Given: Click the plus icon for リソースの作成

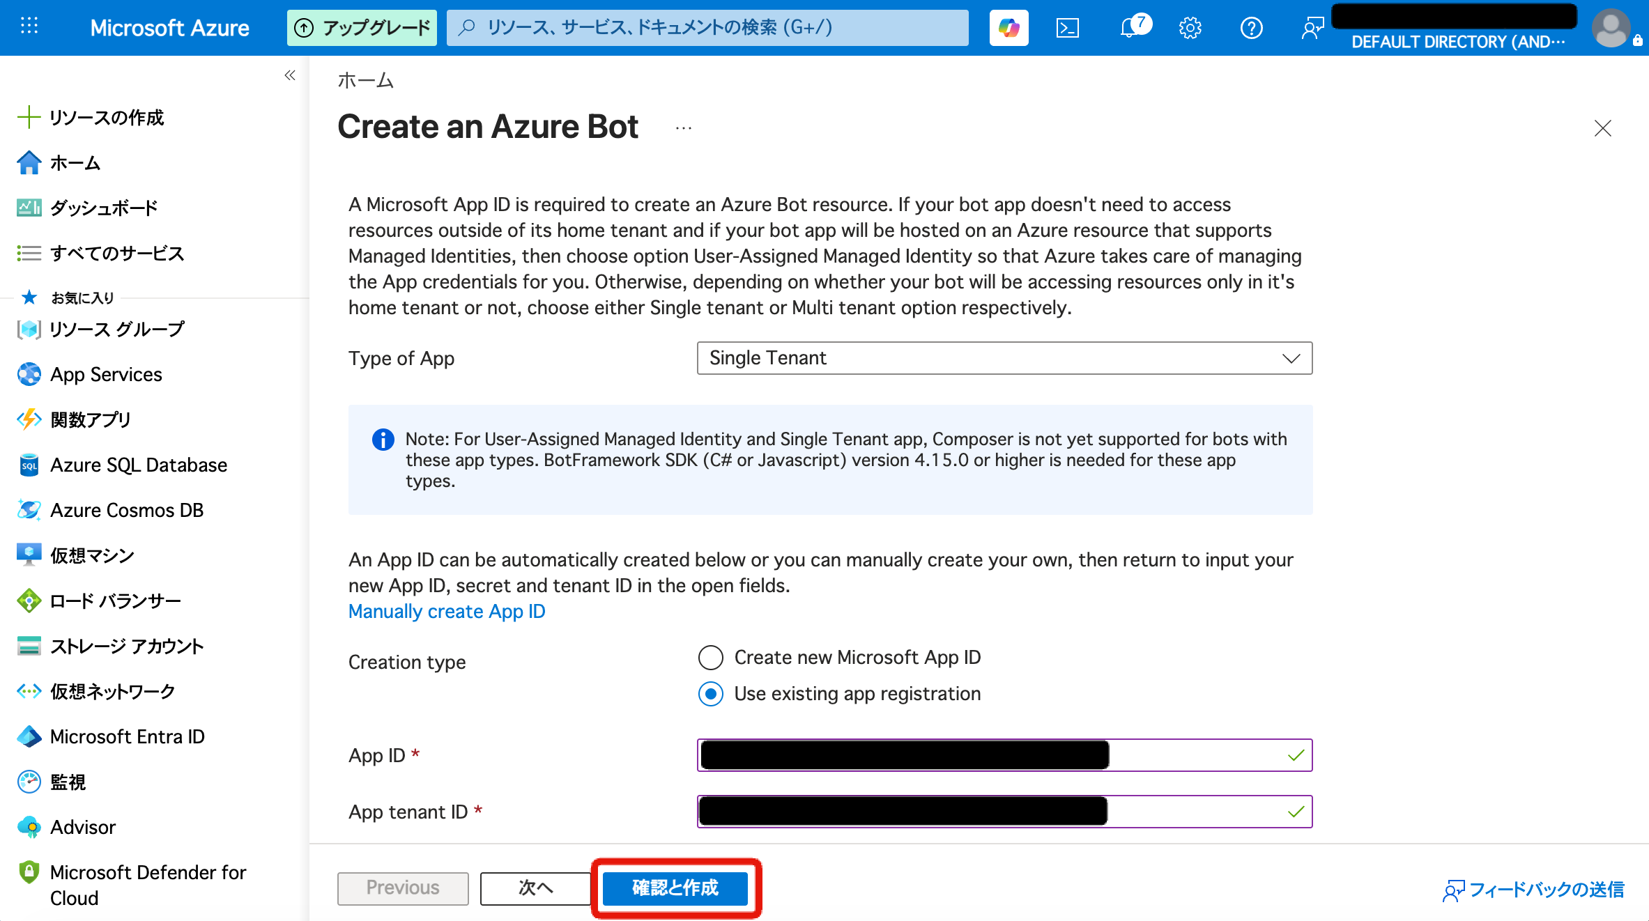Looking at the screenshot, I should click(28, 117).
